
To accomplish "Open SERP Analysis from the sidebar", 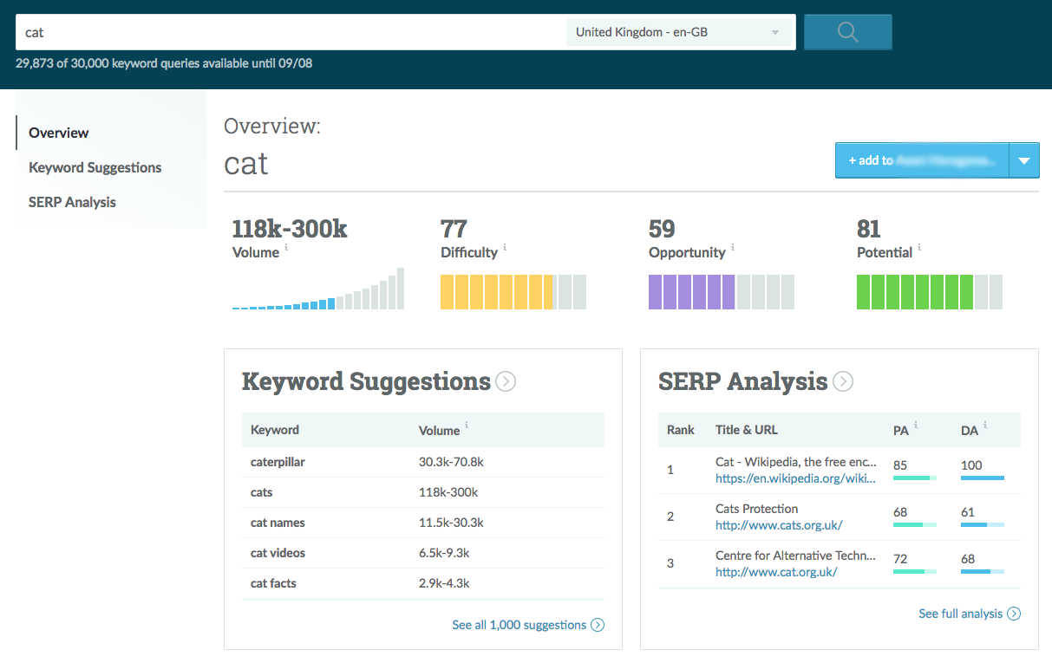I will (72, 202).
